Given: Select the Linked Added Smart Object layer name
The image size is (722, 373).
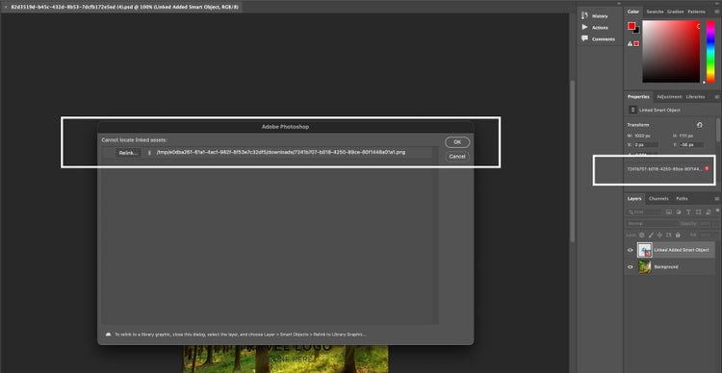Looking at the screenshot, I should pos(682,250).
